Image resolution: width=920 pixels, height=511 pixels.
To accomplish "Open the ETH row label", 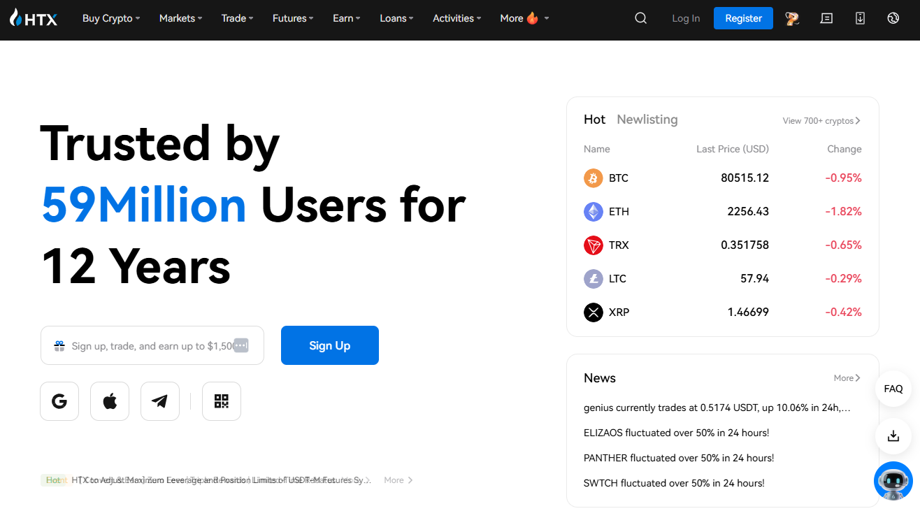I will click(619, 212).
